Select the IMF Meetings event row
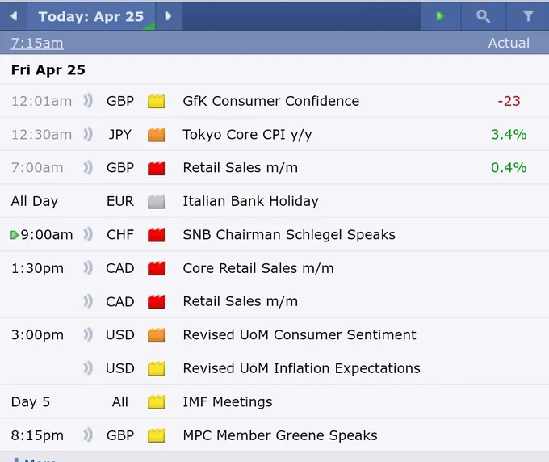 (274, 401)
